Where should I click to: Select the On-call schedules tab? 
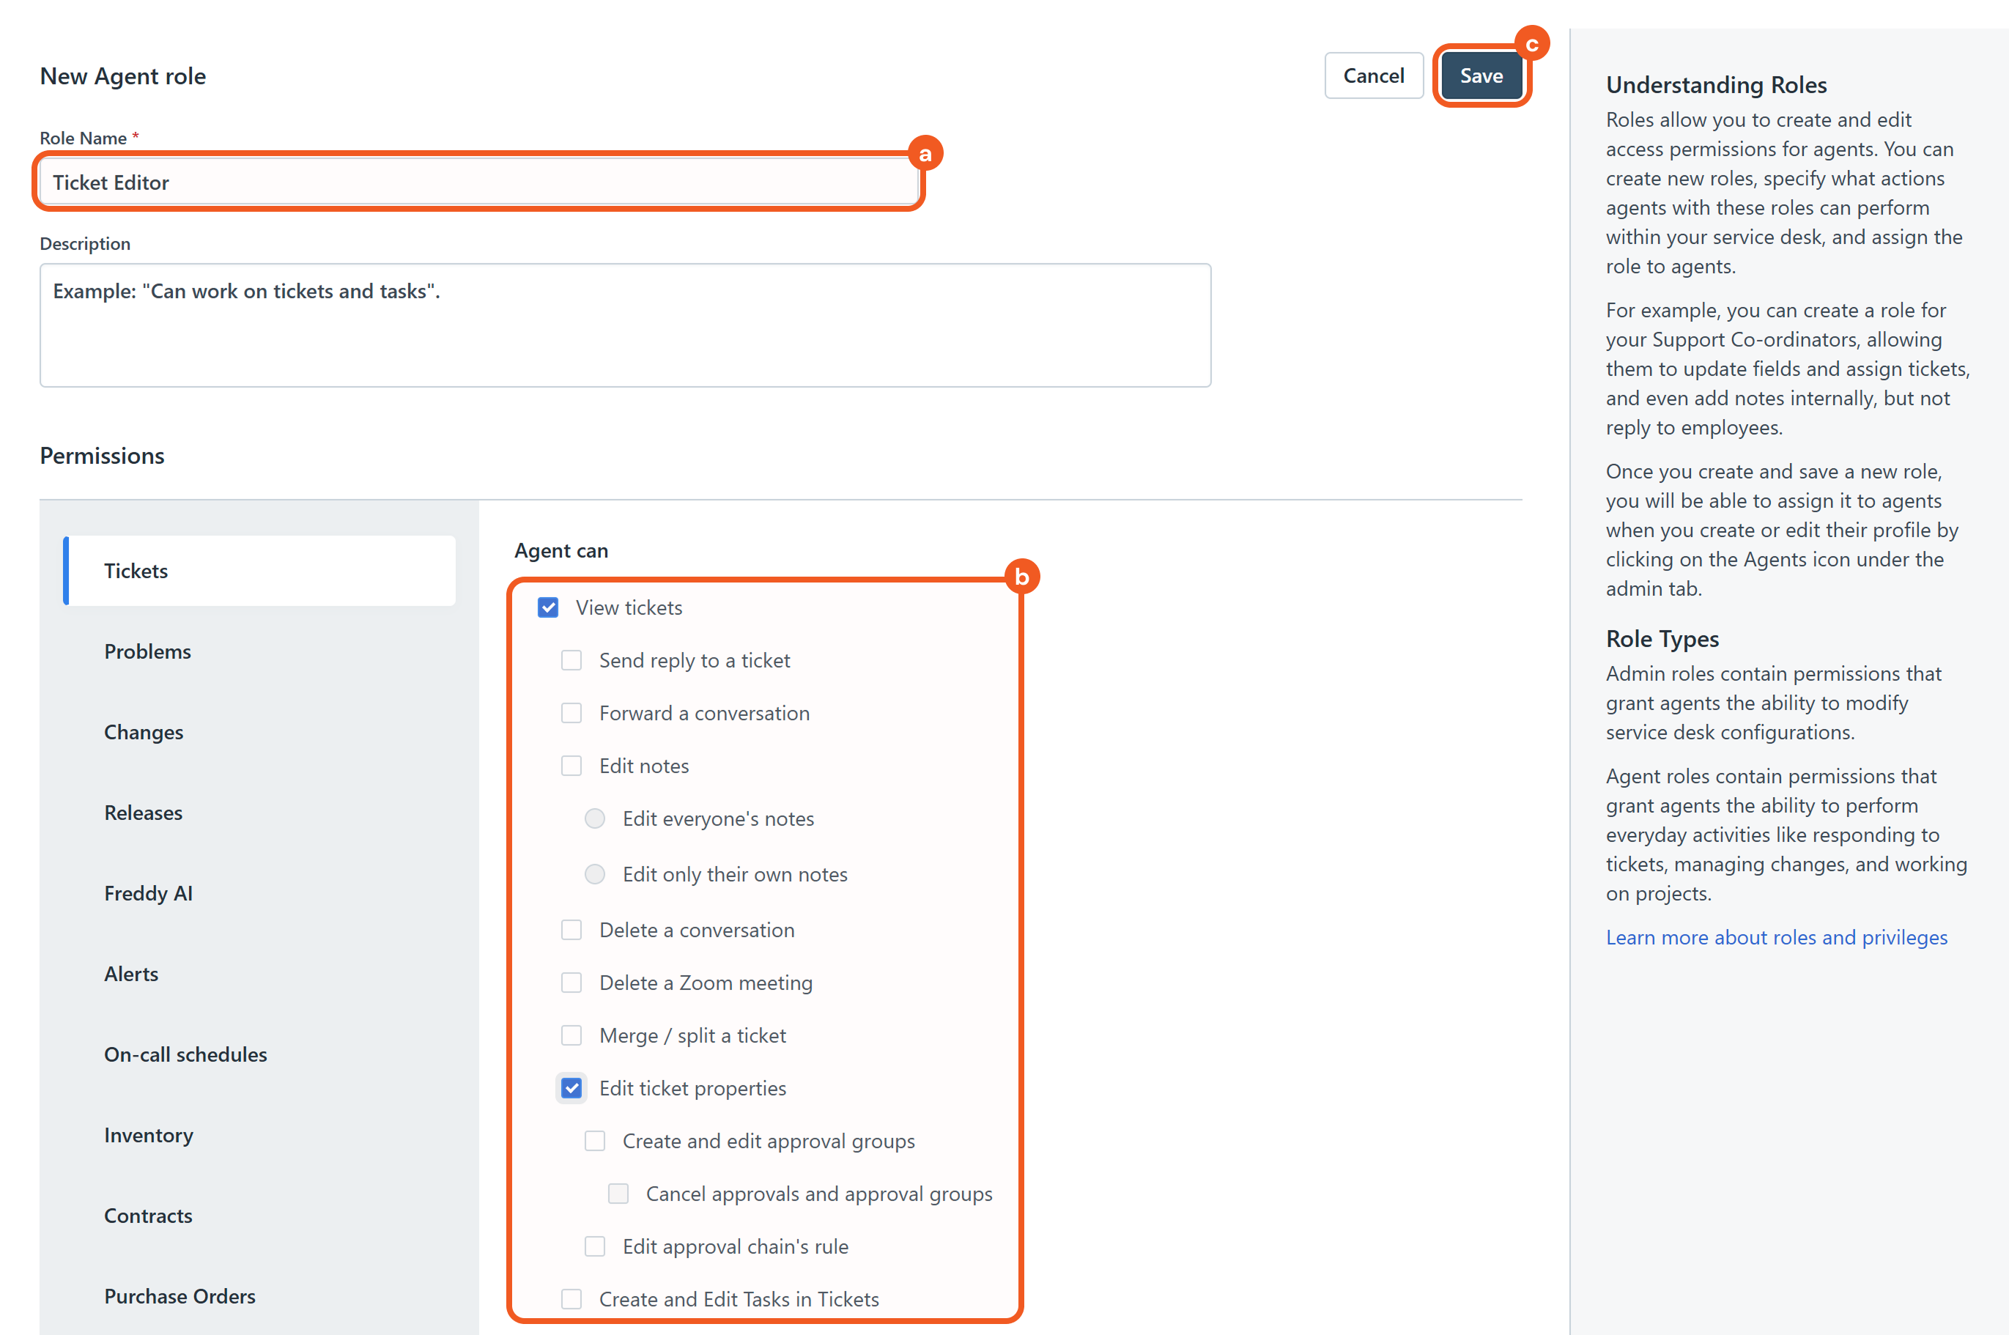coord(185,1055)
